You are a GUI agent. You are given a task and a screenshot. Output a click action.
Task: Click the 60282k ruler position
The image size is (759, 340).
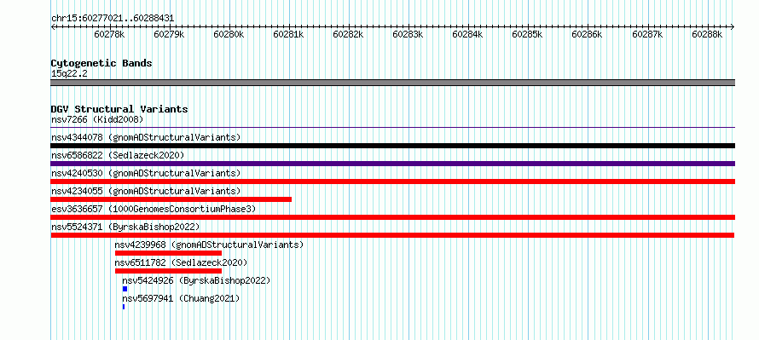click(x=349, y=34)
